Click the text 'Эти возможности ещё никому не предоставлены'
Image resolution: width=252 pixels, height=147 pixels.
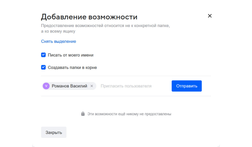(x=129, y=114)
